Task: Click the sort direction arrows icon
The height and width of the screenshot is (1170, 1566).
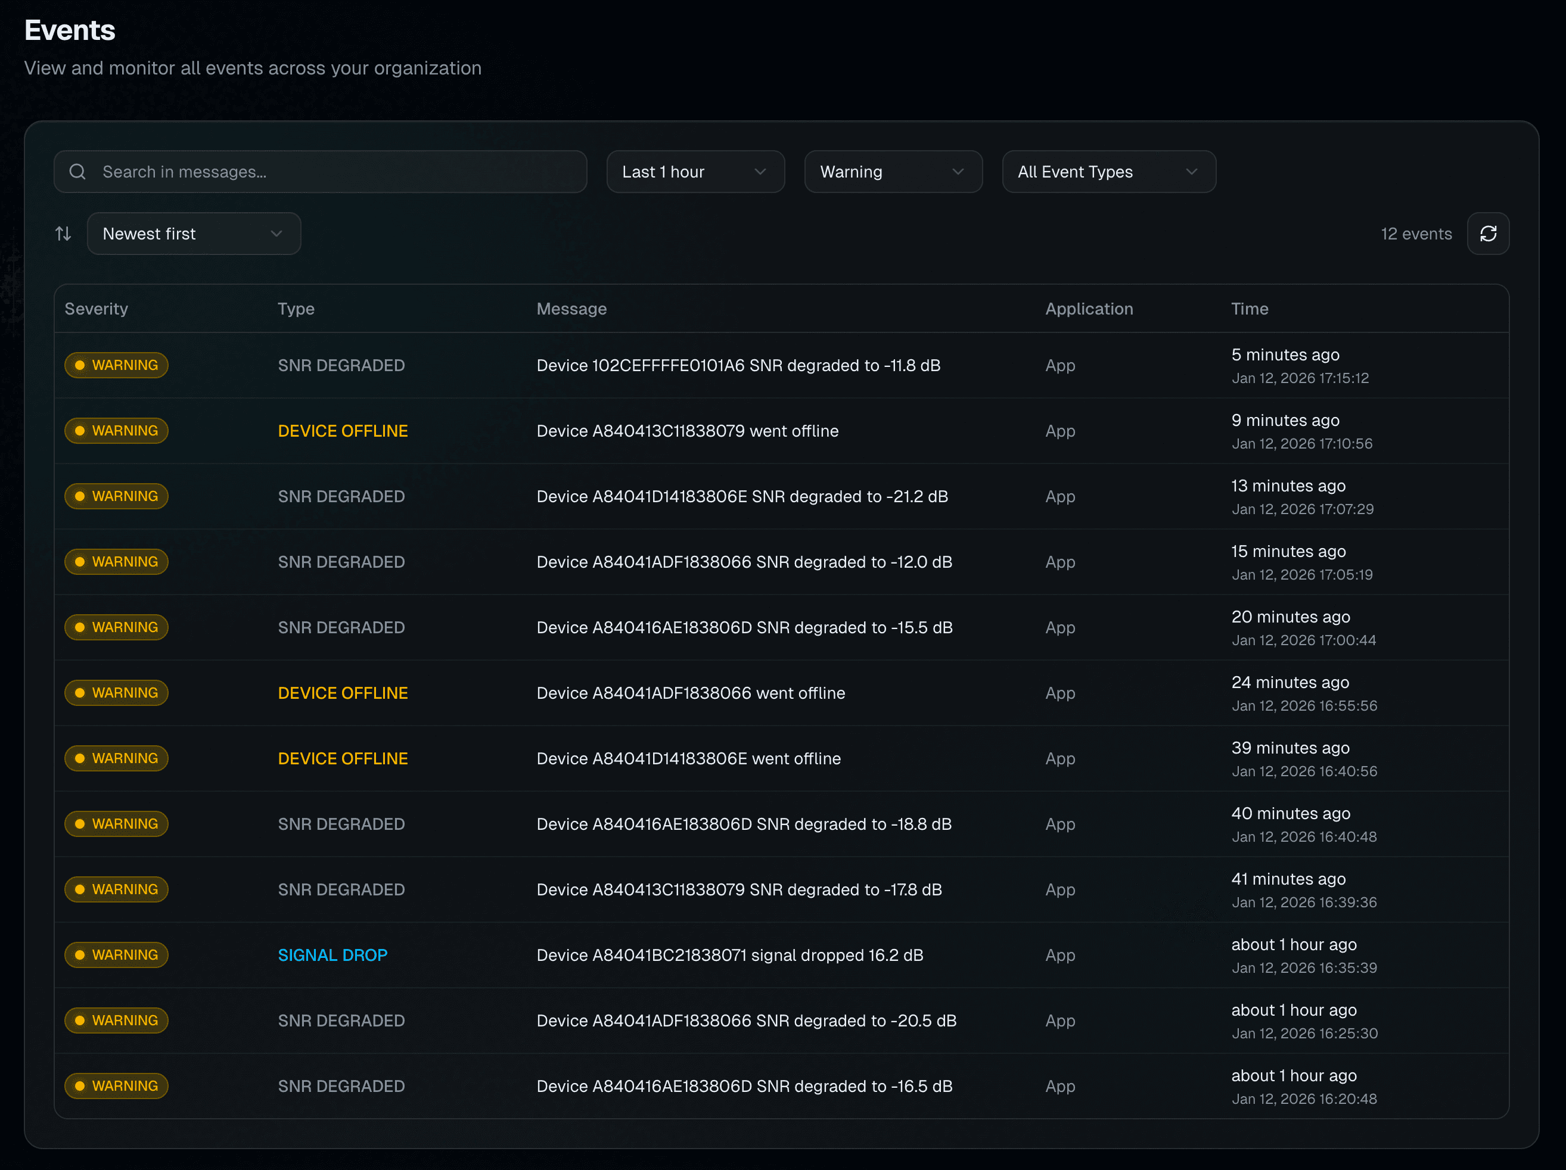Action: coord(63,234)
